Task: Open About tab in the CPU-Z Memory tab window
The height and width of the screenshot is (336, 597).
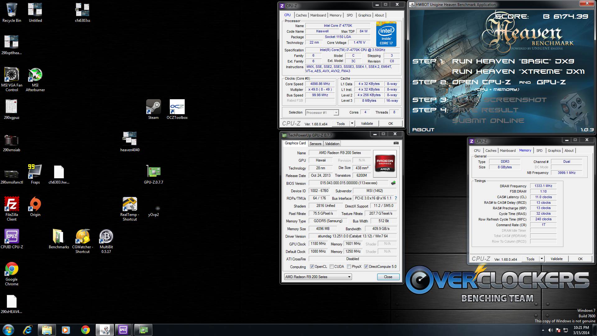Action: tap(569, 151)
